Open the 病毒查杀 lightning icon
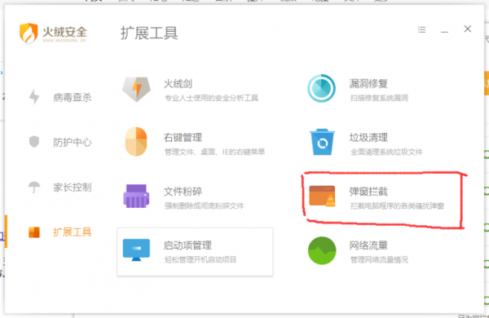The height and width of the screenshot is (318, 489). coord(34,97)
